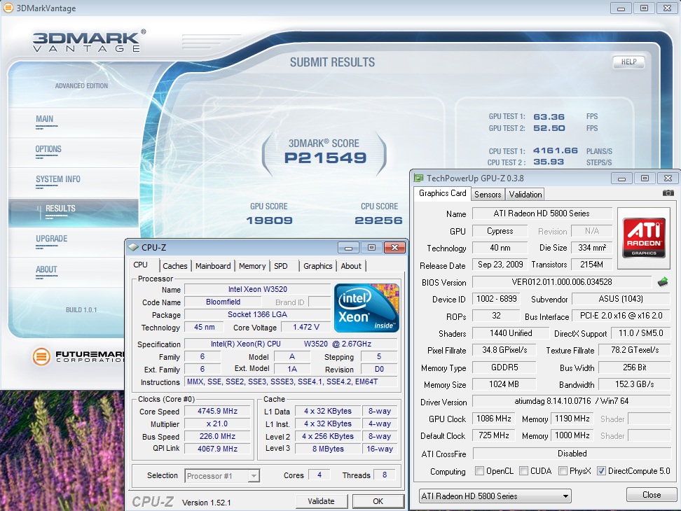Screen dimensions: 681x511
Task: Maximize the GPU-Z window
Action: click(x=645, y=178)
